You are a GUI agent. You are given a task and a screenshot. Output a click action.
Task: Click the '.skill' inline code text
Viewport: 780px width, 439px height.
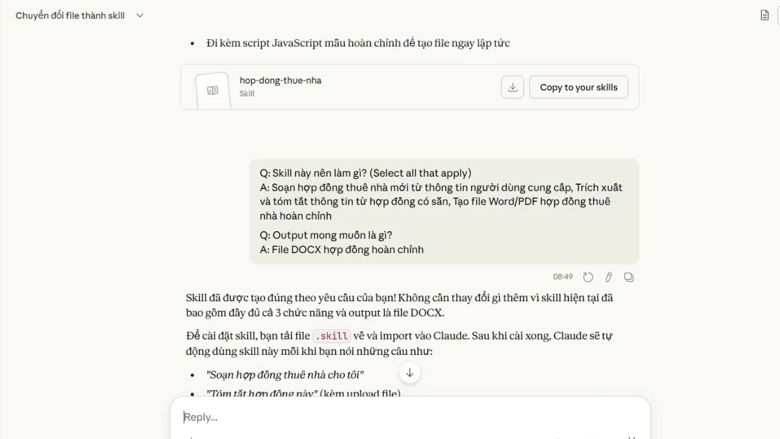pyautogui.click(x=331, y=336)
